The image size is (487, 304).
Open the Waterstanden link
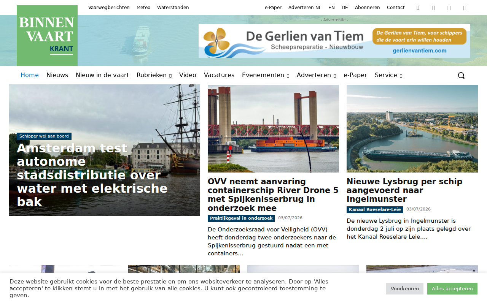click(173, 8)
